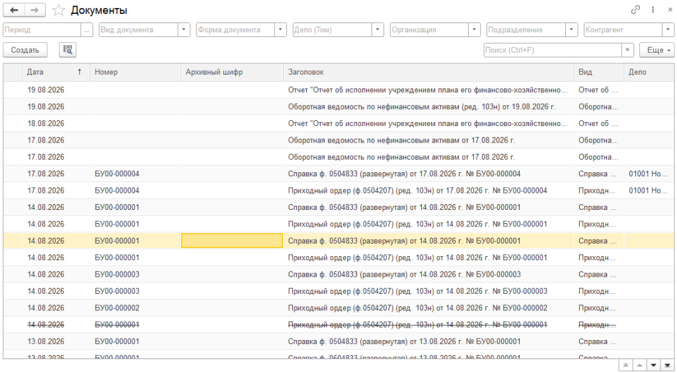677x373 pixels.
Task: Open the three-dot options menu icon
Action: 653,9
